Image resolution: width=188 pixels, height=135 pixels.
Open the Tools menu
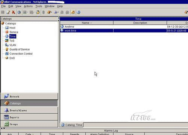[39, 6]
